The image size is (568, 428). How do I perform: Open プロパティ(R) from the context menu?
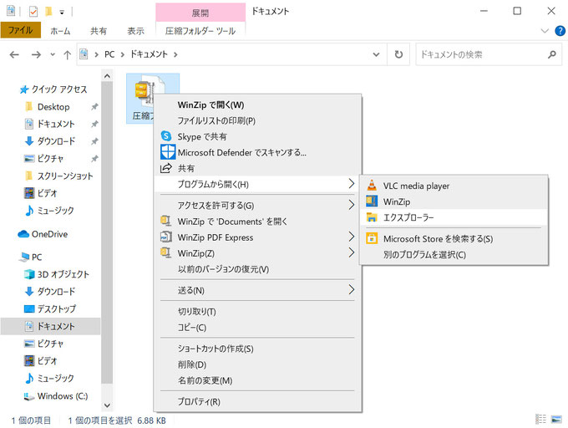click(257, 401)
